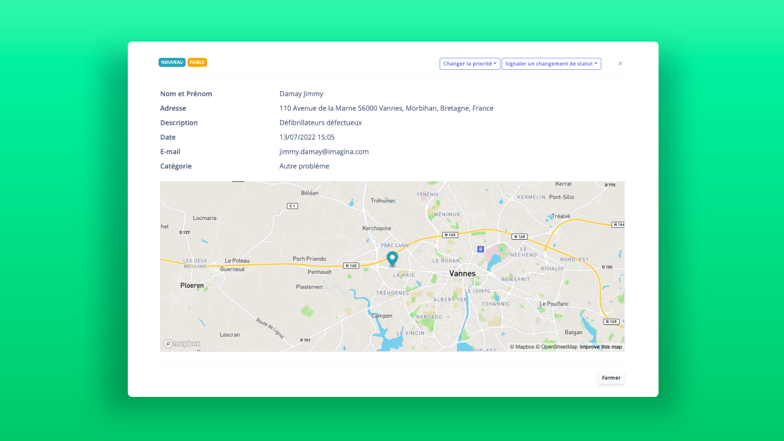The height and width of the screenshot is (441, 784).
Task: Click the FAIBLE priority badge icon
Action: tap(196, 62)
